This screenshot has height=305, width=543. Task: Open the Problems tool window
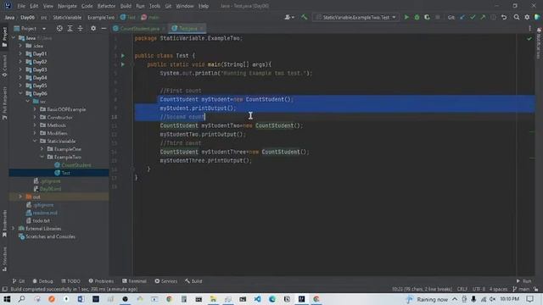[x=101, y=281]
